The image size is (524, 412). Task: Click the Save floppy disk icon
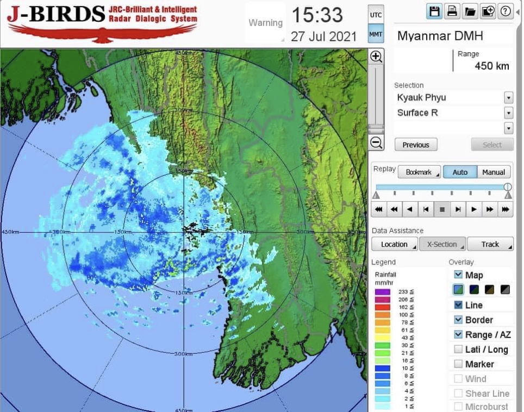(x=434, y=11)
